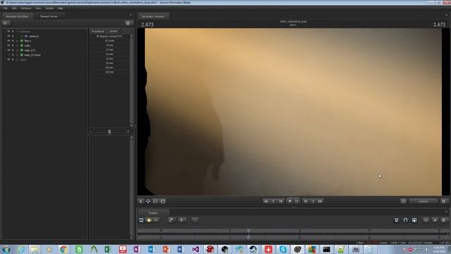Click the Windows Start button

coord(6,249)
